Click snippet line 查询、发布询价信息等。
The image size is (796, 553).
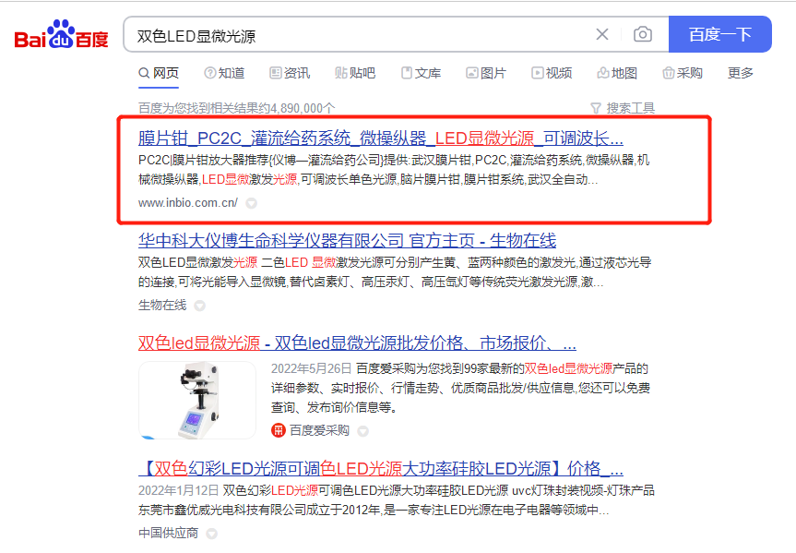click(x=334, y=407)
